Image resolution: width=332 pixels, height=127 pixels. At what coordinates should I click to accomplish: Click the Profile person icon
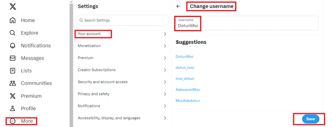(x=13, y=109)
